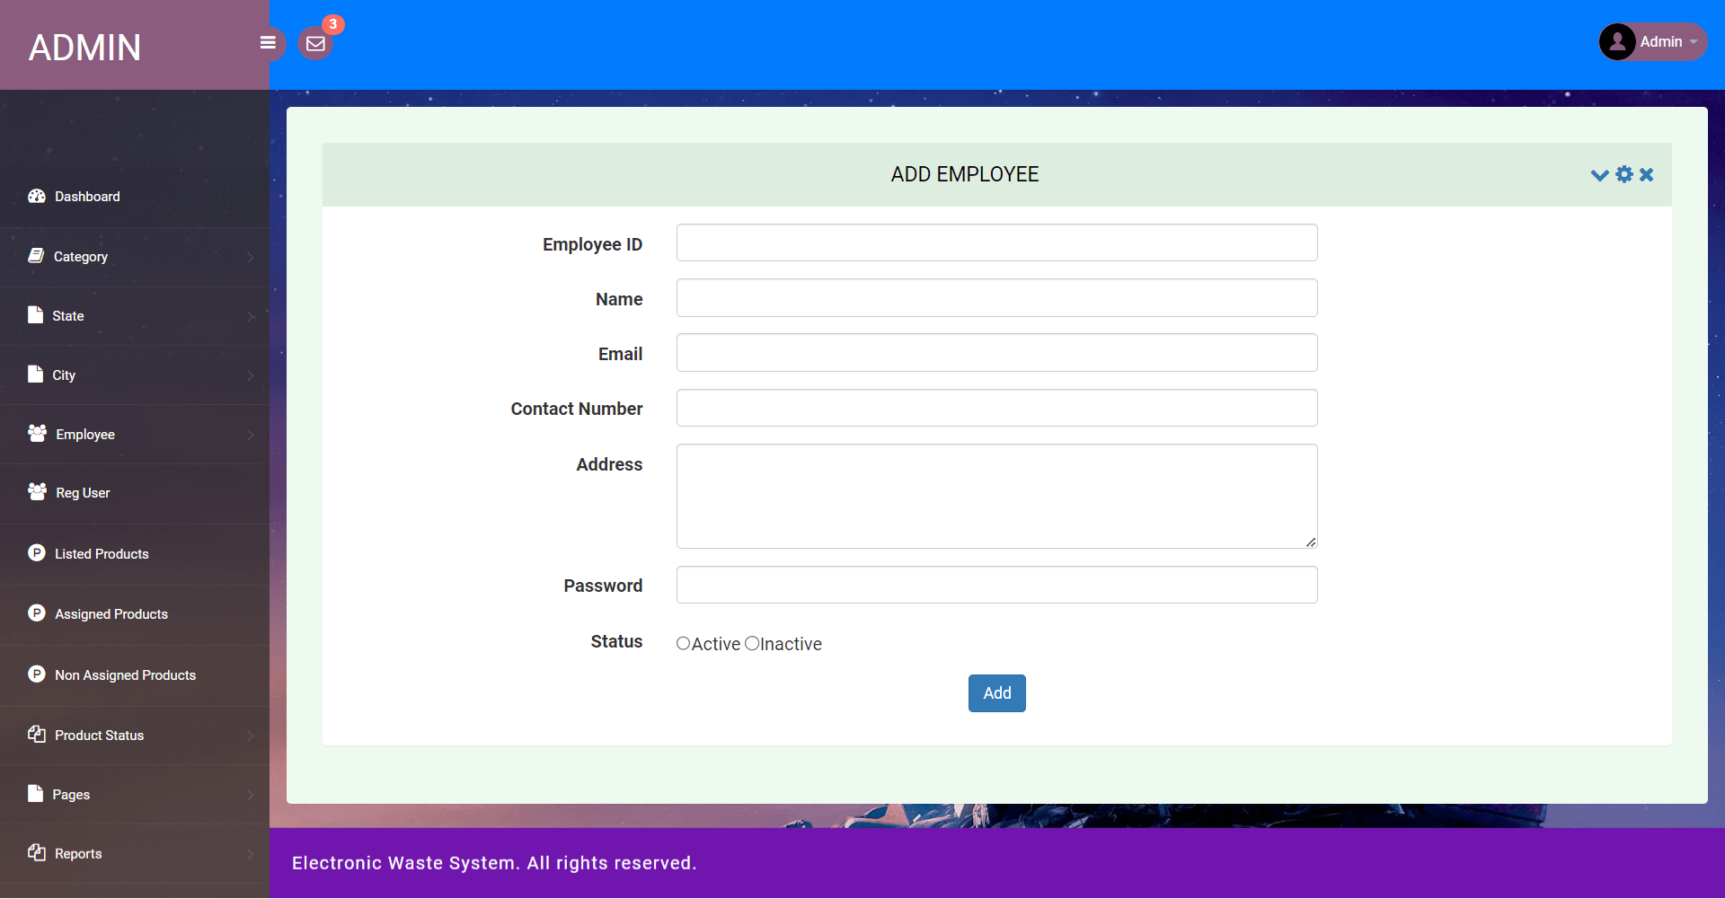This screenshot has height=899, width=1725.
Task: Click the Add button to submit
Action: pos(996,692)
